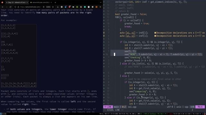Viewport: 206px width, 115px height.
Task: Click the bold 'both values are integers' text
Action: pyautogui.click(x=26, y=109)
